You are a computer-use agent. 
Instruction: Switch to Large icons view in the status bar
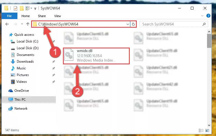click(x=207, y=130)
